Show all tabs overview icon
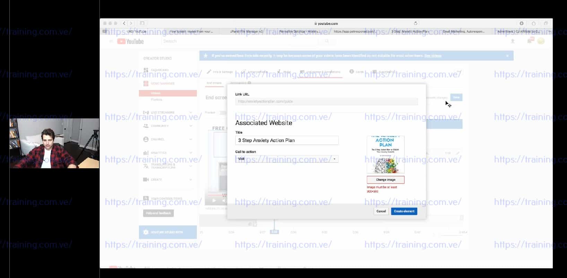Viewport: 567px width, 278px height. [x=546, y=23]
